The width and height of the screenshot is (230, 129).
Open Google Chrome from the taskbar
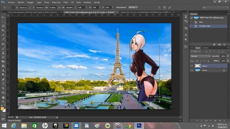[129, 125]
